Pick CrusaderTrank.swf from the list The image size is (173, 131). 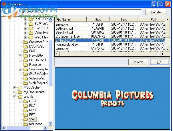(110, 36)
